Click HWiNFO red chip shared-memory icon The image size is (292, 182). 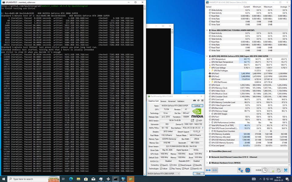coord(248,170)
